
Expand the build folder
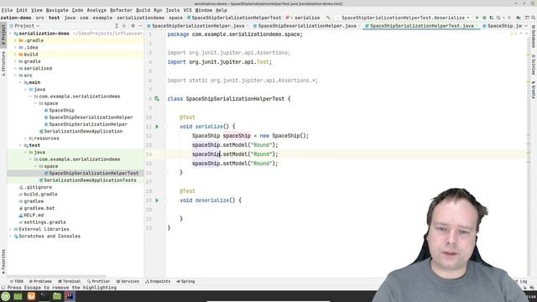click(x=15, y=55)
